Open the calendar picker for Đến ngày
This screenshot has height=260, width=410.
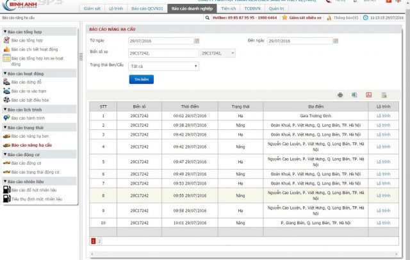pos(334,40)
